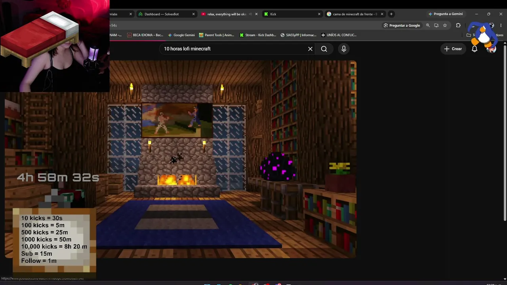This screenshot has height=285, width=507.
Task: Open the Crear menu on YouTube
Action: click(x=453, y=49)
